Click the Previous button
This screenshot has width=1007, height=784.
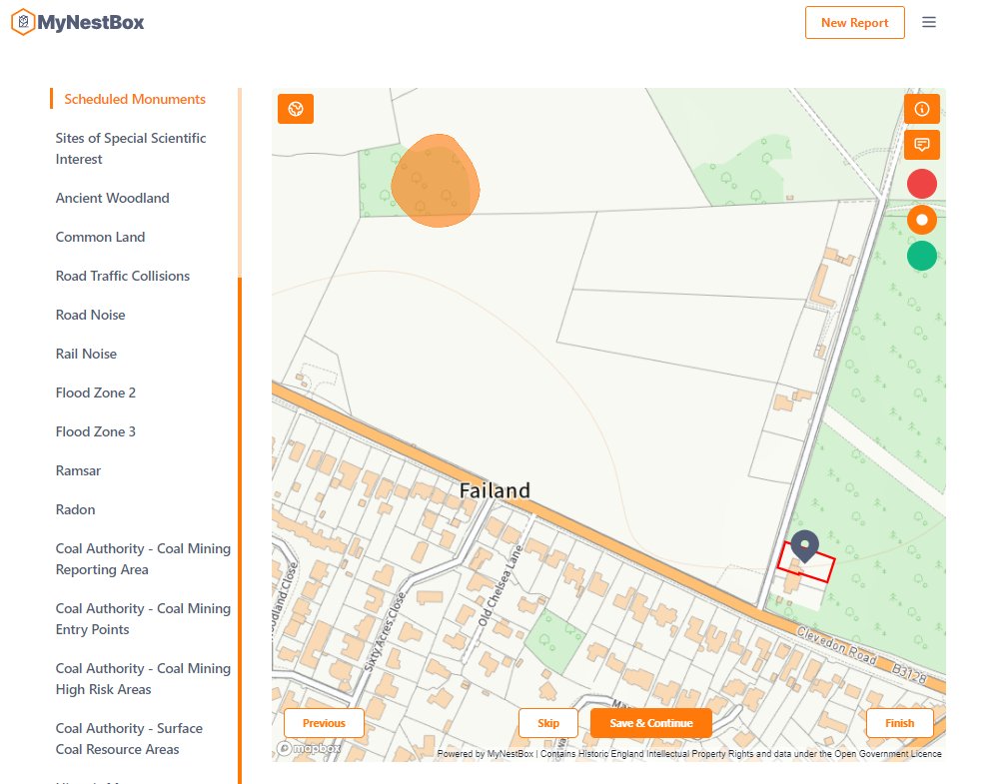coord(324,723)
